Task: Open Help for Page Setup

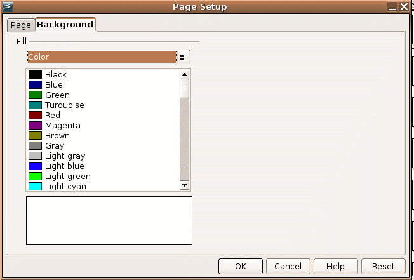Action: 336,266
